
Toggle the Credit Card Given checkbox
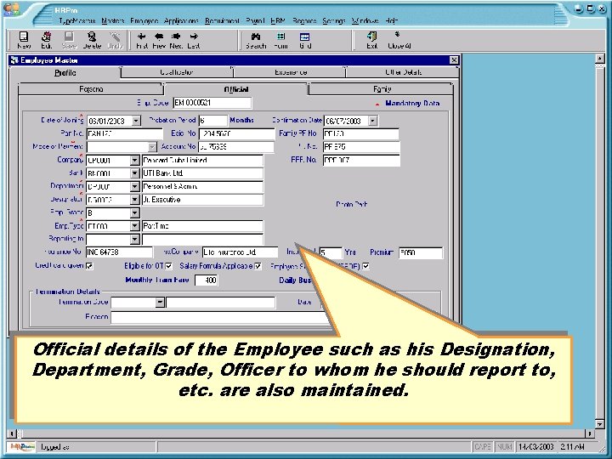[x=89, y=266]
